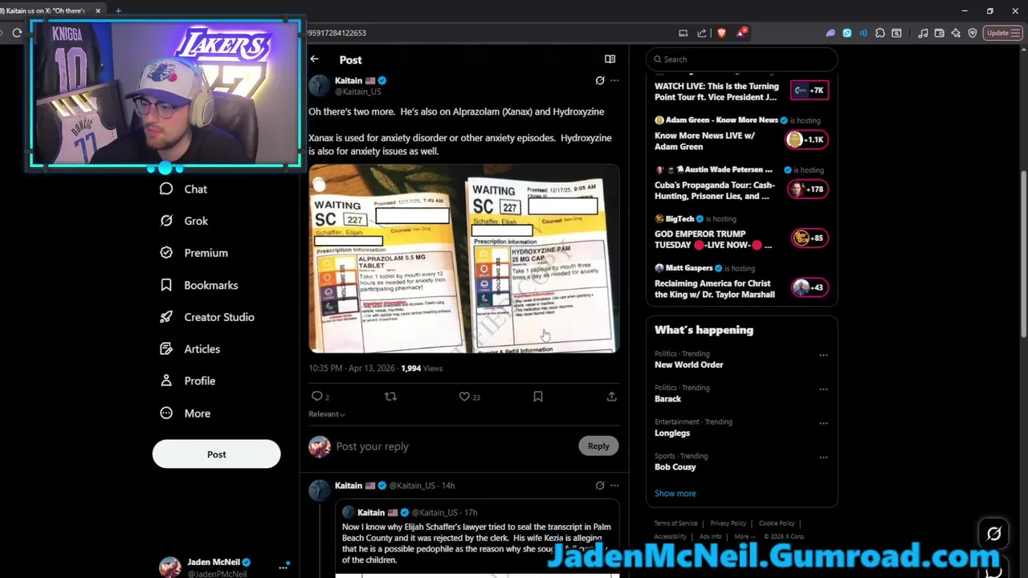
Task: Open Profile in the sidebar
Action: point(188,381)
